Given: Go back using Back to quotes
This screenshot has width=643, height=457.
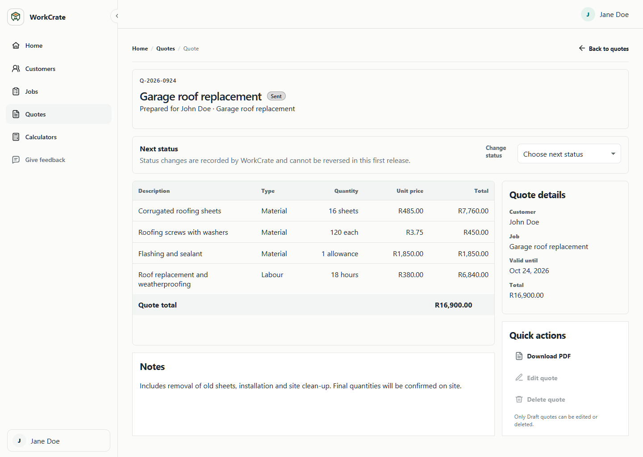Looking at the screenshot, I should coord(603,49).
